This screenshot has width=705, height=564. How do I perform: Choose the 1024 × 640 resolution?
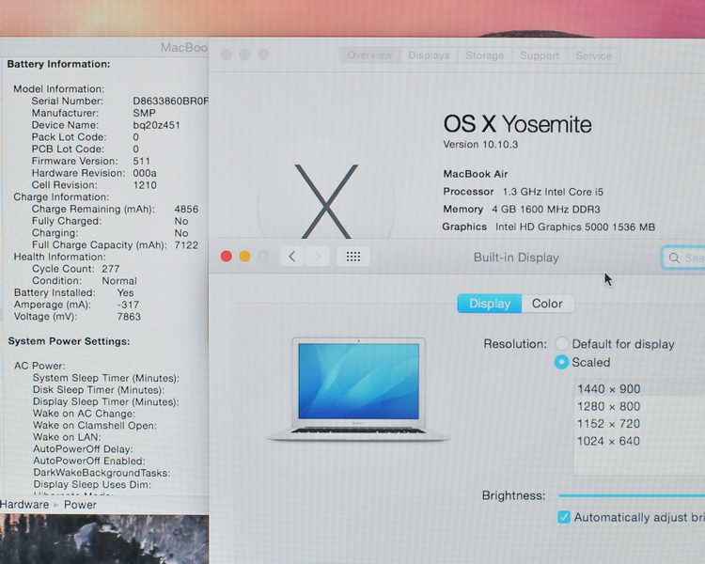pyautogui.click(x=639, y=441)
